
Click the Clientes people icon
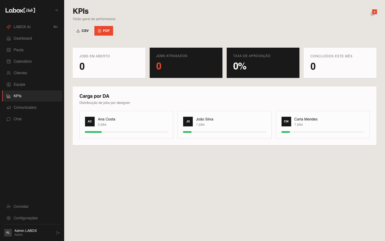(9, 73)
